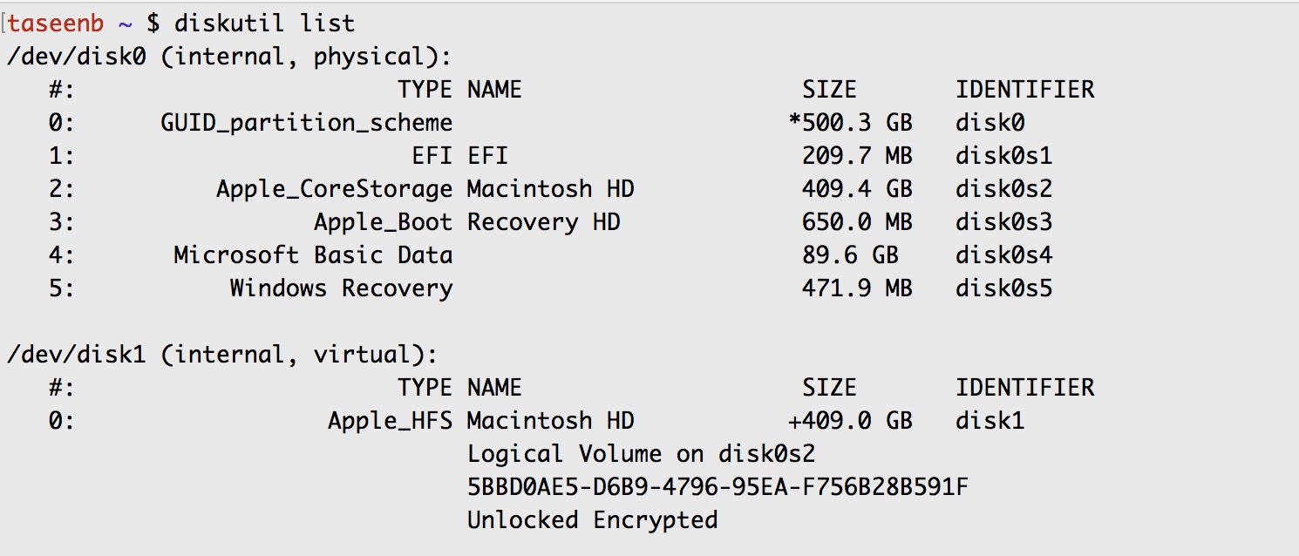Click 'Logical Volume on disk0s2' line
The width and height of the screenshot is (1299, 556).
point(641,454)
